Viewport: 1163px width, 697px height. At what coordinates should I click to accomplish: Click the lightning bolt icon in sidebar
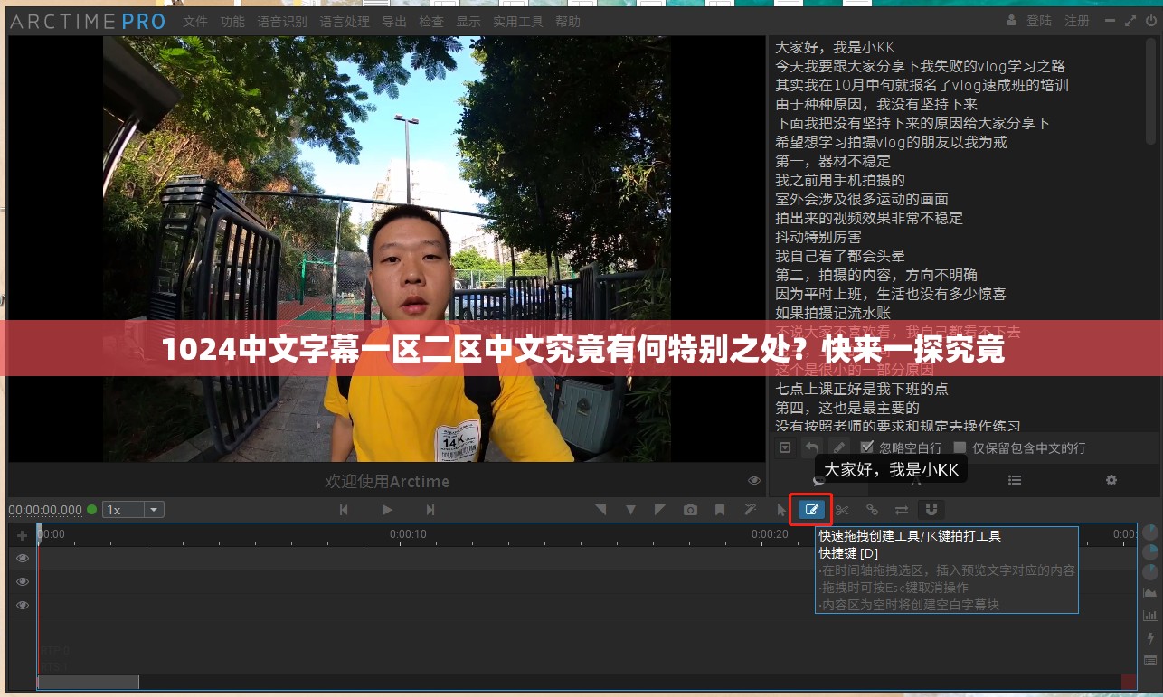(1150, 638)
